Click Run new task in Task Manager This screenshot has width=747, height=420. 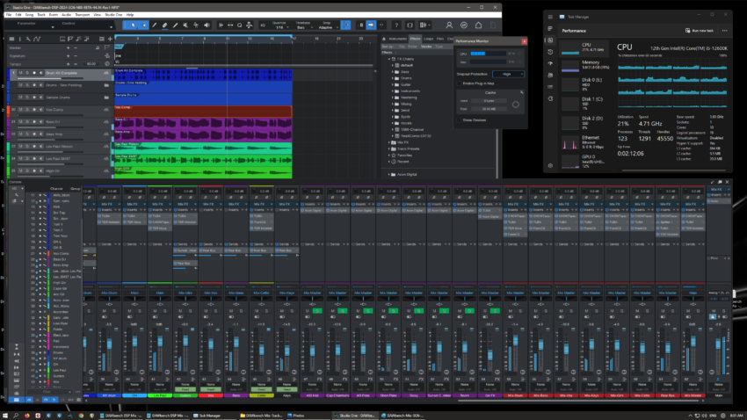700,31
